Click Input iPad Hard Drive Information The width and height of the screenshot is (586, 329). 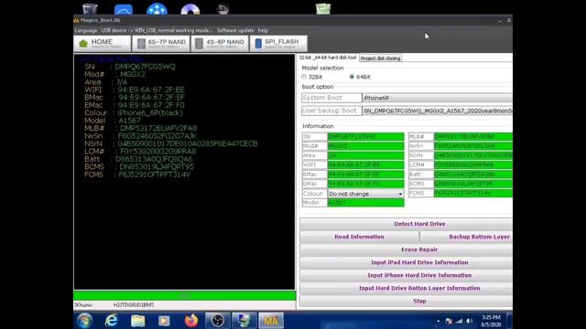click(407, 262)
